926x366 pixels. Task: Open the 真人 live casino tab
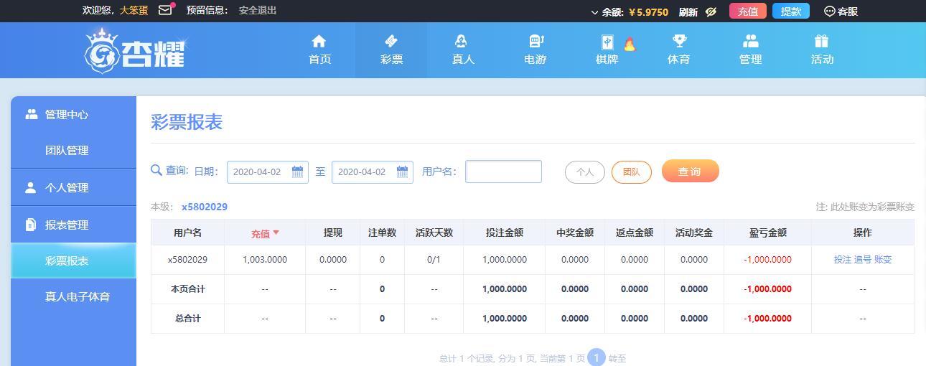[x=463, y=50]
